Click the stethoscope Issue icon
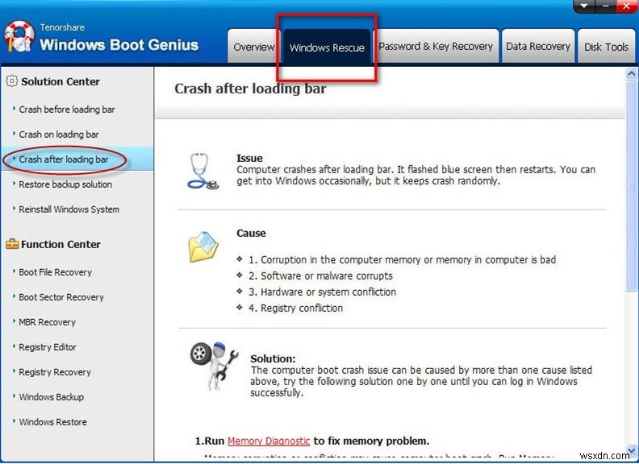The width and height of the screenshot is (639, 464). (203, 171)
